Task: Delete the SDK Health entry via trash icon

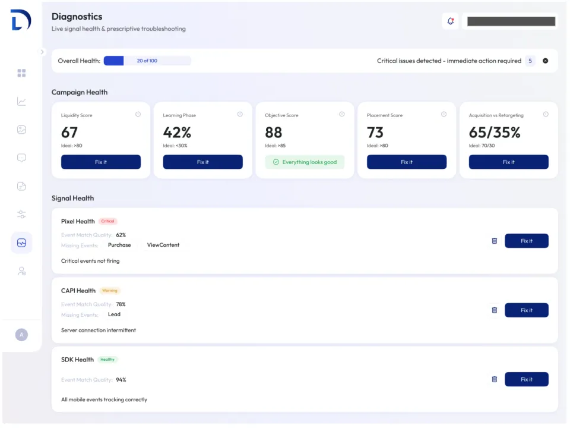Action: coord(495,379)
